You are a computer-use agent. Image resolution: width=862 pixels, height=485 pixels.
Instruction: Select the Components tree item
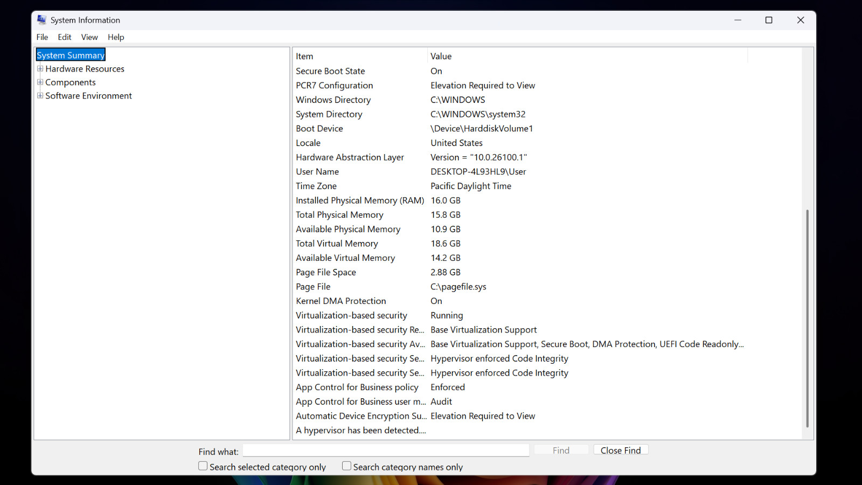71,82
